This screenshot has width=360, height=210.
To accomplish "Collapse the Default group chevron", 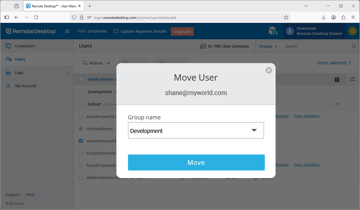I will click(x=337, y=104).
